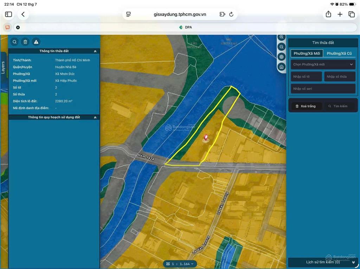
Task: Click the Thành phố Hồ Chí Minh value
Action: click(72, 60)
